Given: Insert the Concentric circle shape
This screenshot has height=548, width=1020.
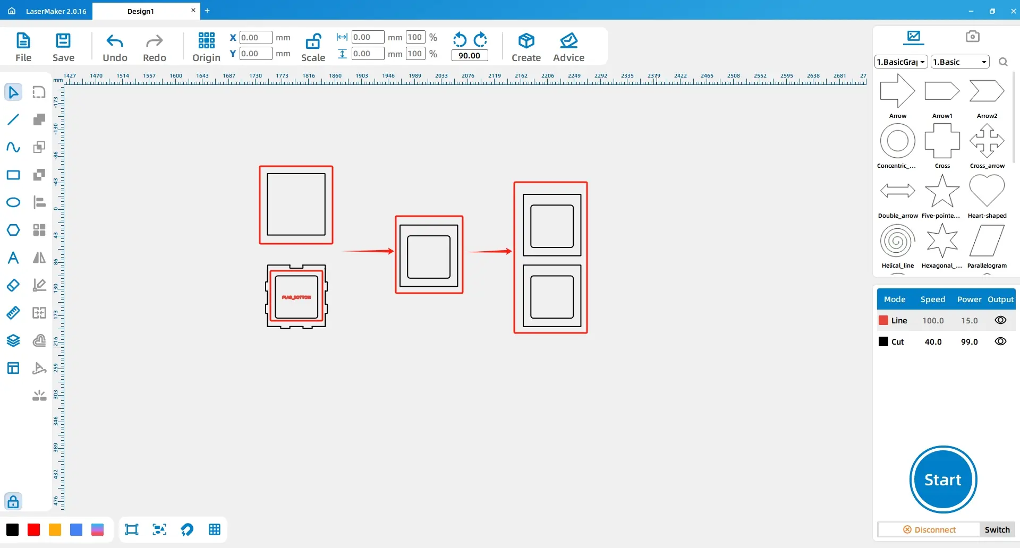Looking at the screenshot, I should click(898, 141).
